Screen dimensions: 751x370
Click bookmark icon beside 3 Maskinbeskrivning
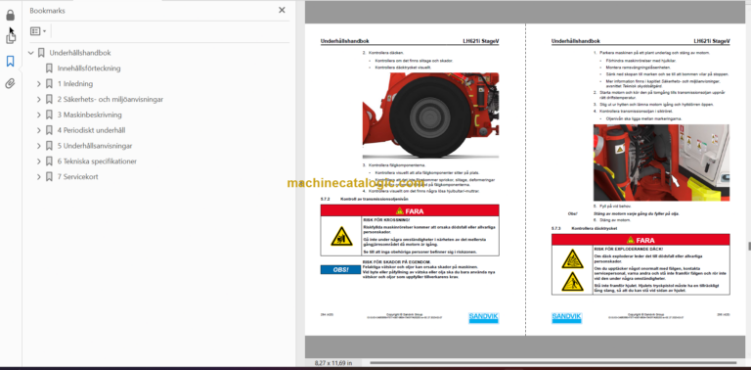pyautogui.click(x=49, y=115)
